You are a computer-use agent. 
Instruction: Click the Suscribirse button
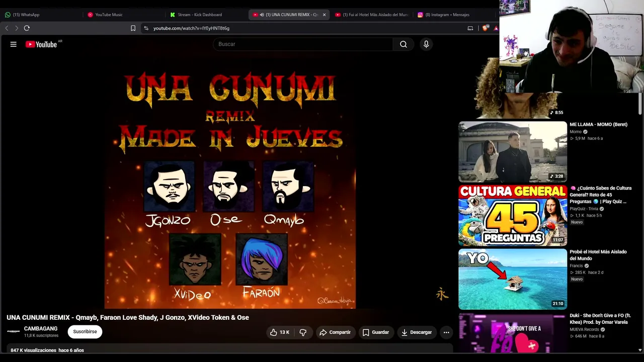(x=85, y=332)
